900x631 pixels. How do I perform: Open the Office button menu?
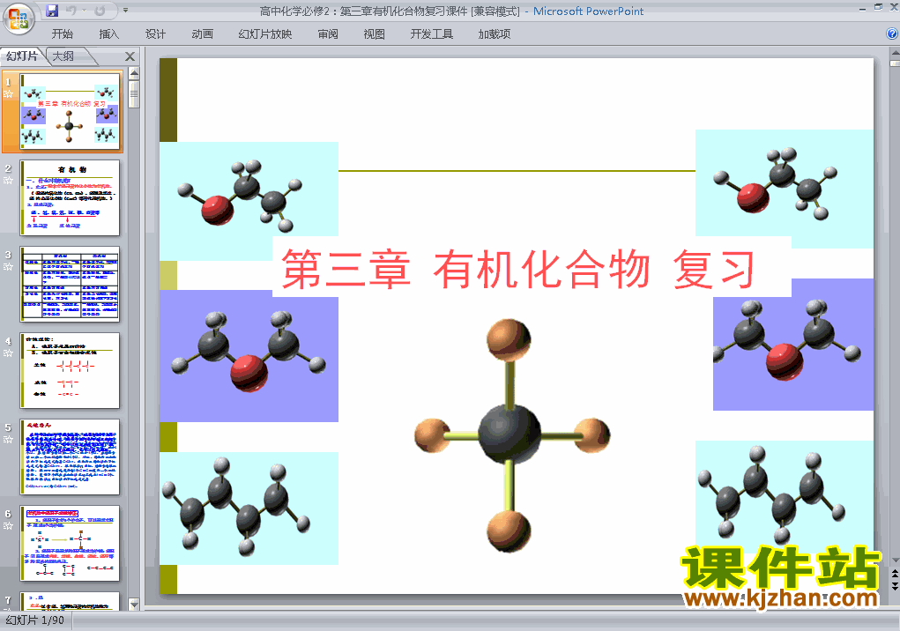tap(19, 19)
